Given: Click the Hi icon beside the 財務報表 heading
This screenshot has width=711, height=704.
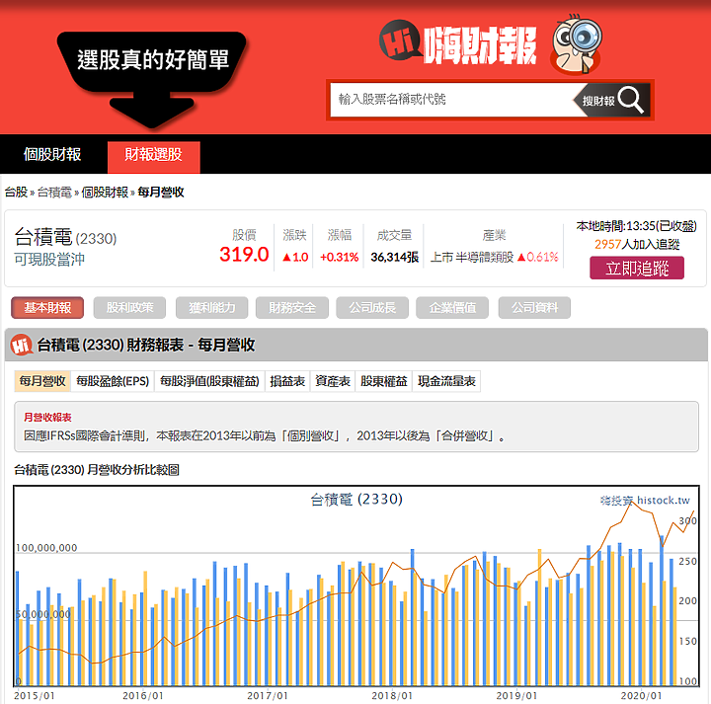Looking at the screenshot, I should 22,345.
